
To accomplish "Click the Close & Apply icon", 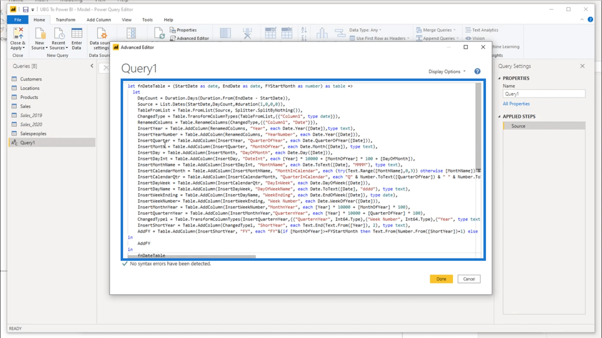I will (18, 33).
